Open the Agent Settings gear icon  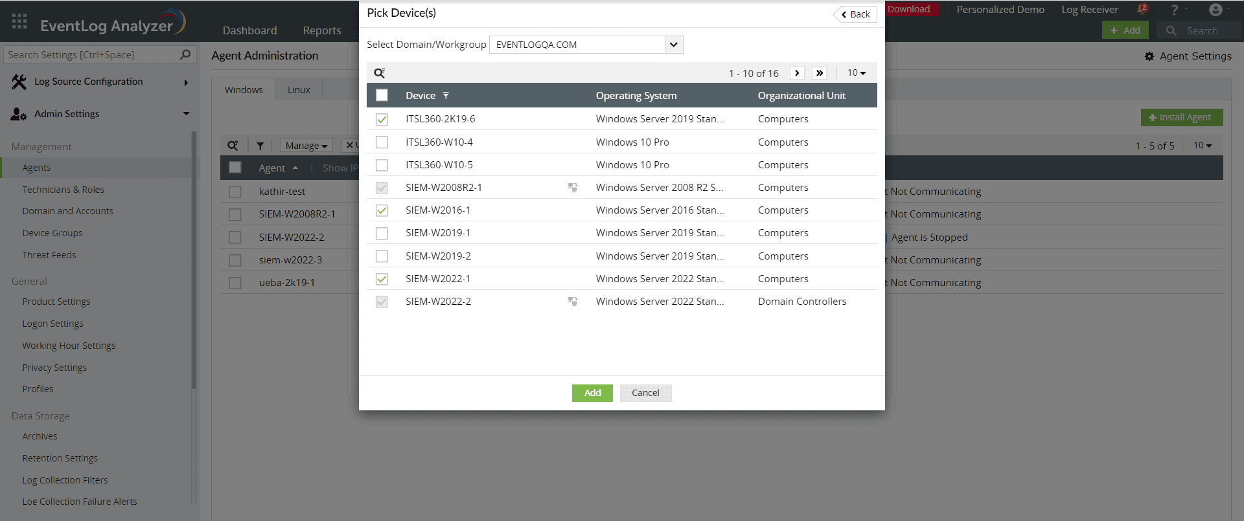1149,56
